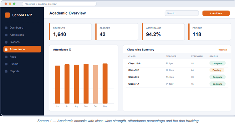The width and height of the screenshot is (235, 123).
Task: Open the Attendance 94.2% card
Action: click(163, 32)
